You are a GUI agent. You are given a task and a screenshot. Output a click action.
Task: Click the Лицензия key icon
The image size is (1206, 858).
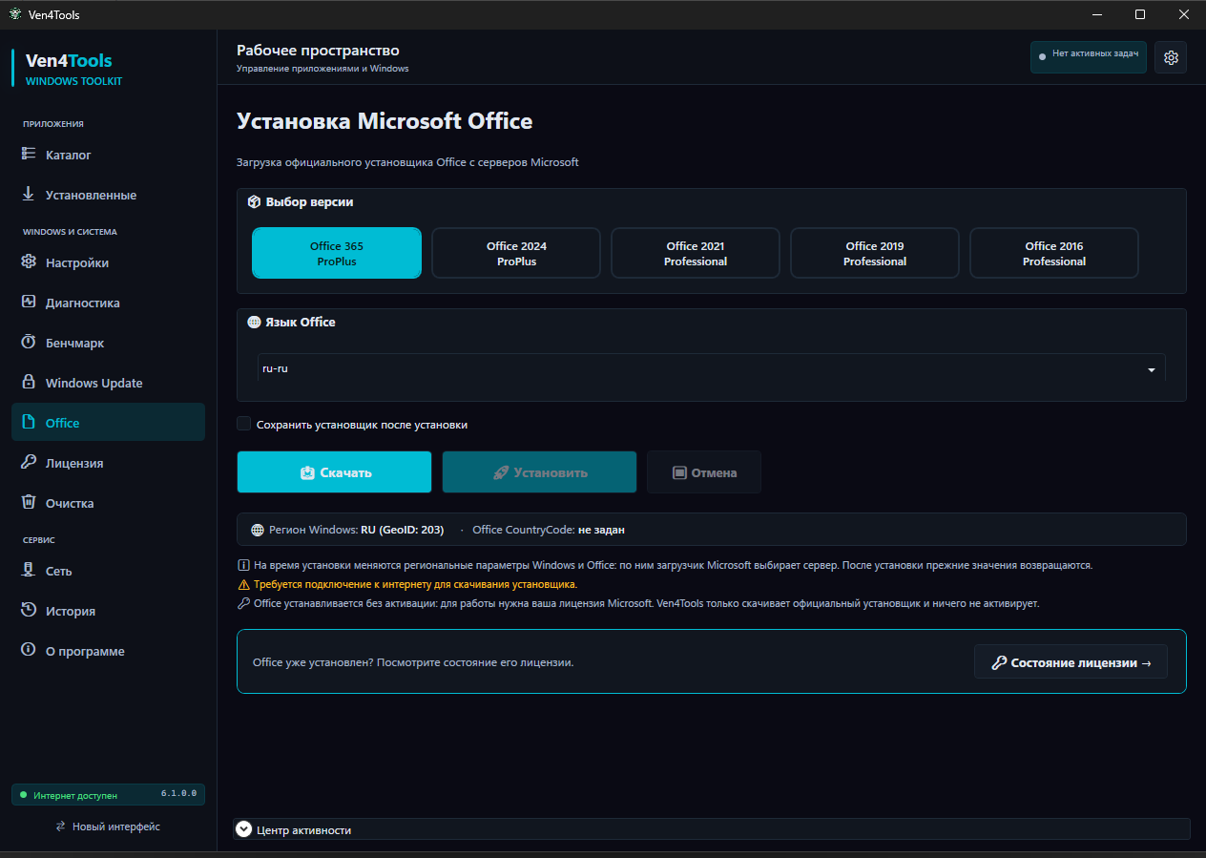[x=29, y=462]
